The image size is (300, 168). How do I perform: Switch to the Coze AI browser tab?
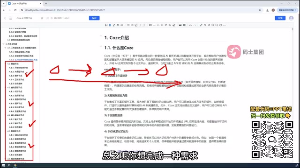tap(25, 3)
